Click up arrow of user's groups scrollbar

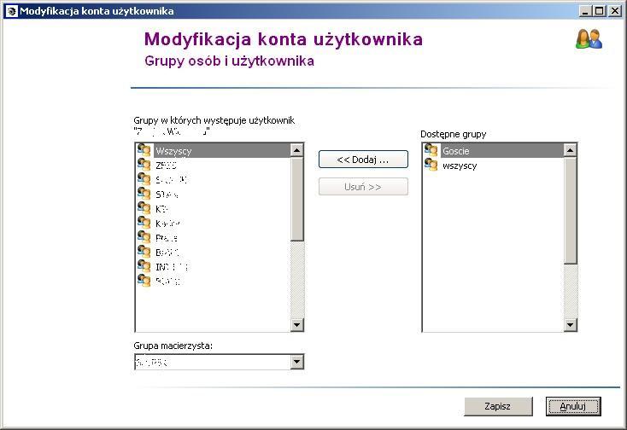point(296,150)
